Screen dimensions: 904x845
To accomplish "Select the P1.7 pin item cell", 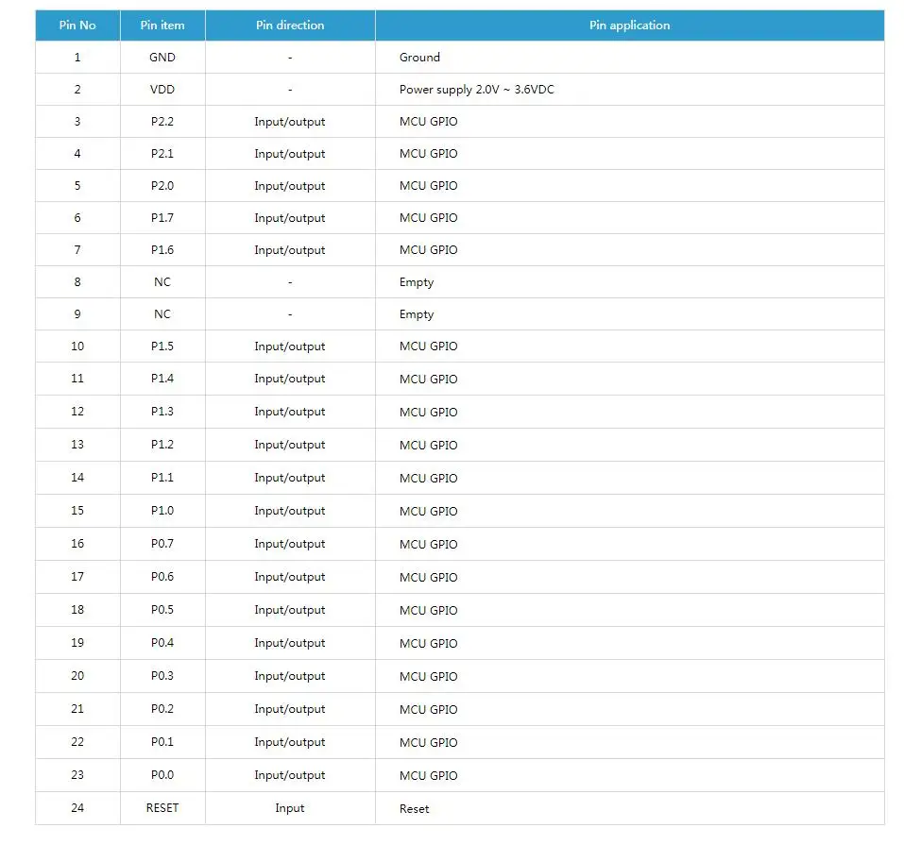I will tap(162, 218).
